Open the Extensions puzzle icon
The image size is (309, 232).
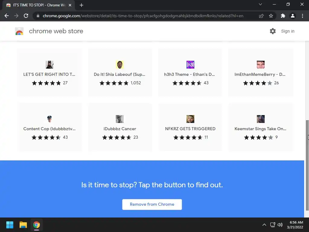(283, 16)
